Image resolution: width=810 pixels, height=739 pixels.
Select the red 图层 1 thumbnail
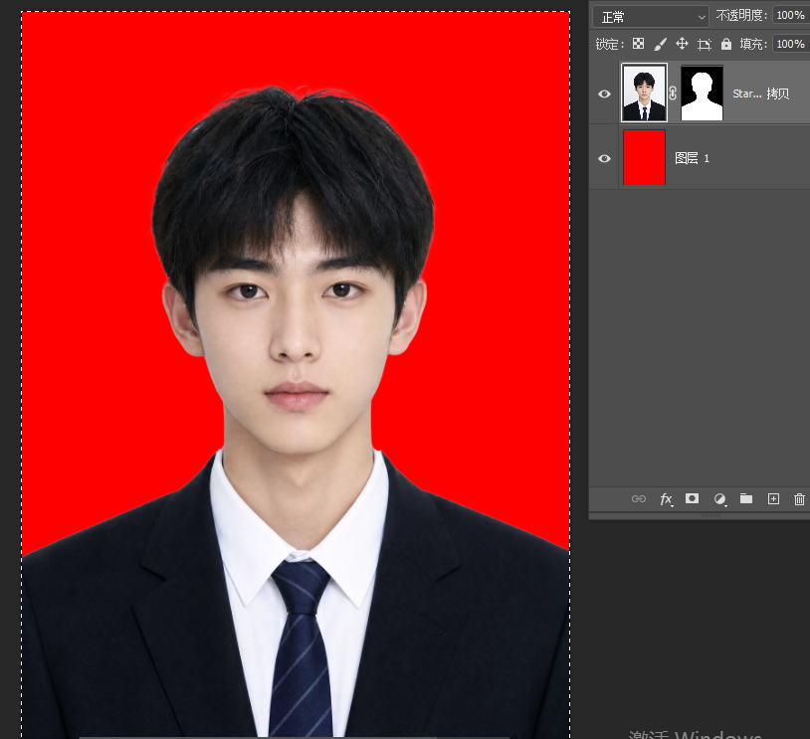(644, 157)
